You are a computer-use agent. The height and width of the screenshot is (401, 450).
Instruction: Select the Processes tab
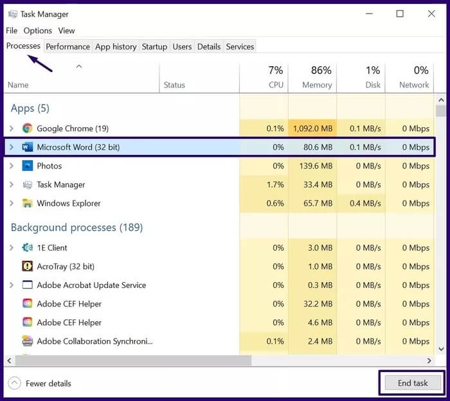[23, 46]
